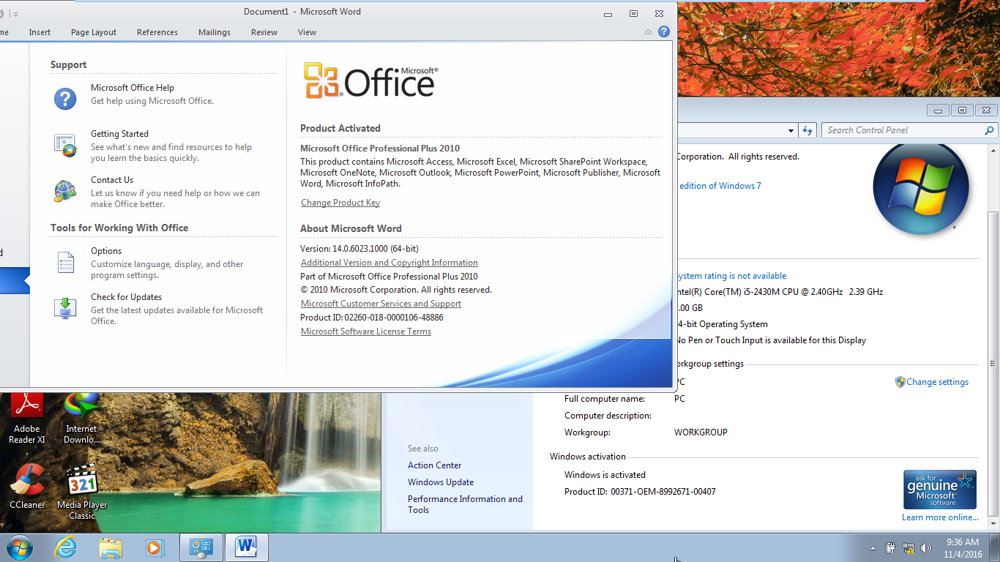Image resolution: width=1000 pixels, height=562 pixels.
Task: Click the Change Product Key link
Action: click(x=340, y=202)
